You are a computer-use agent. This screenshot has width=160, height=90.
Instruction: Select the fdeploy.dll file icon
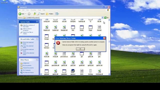click(46, 27)
